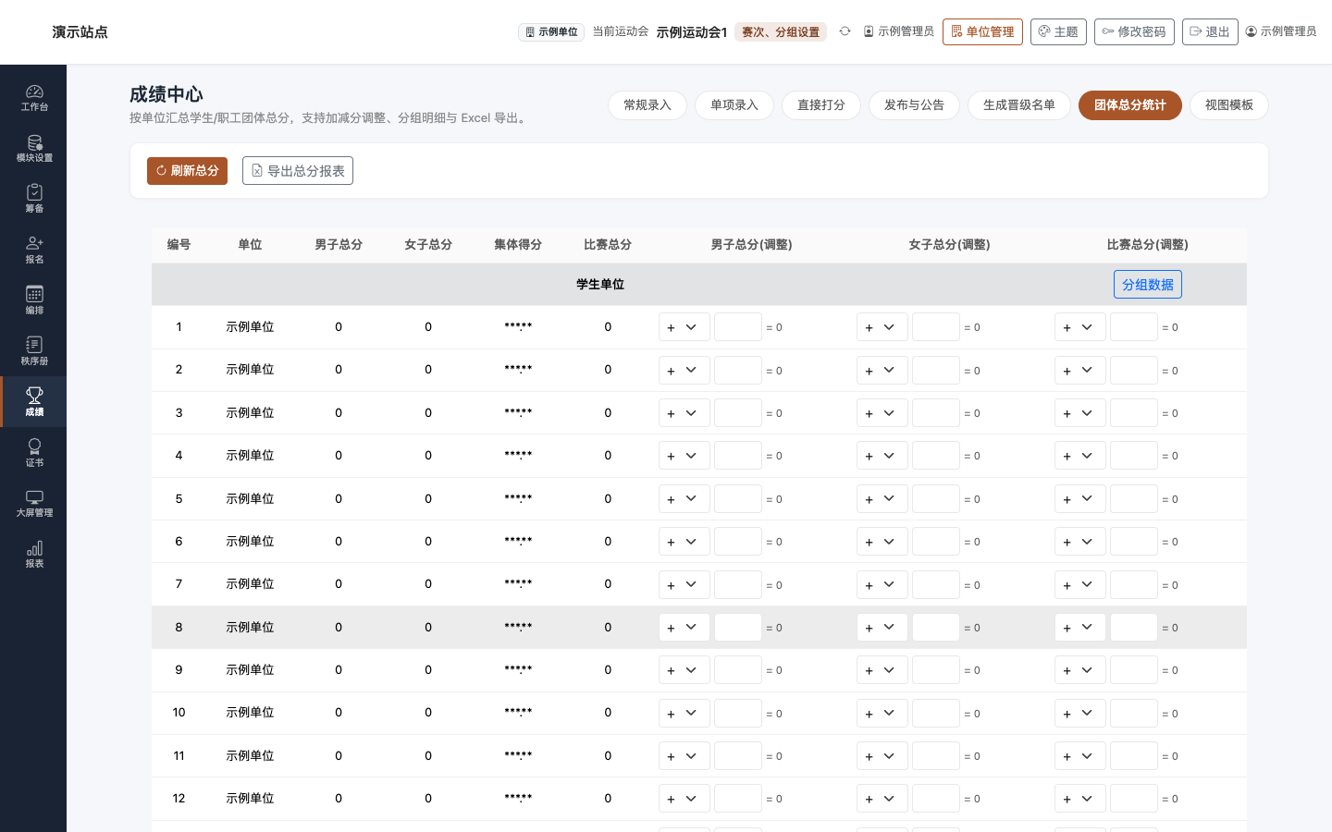Switch to 视图模板 tab
This screenshot has width=1332, height=832.
click(1229, 105)
